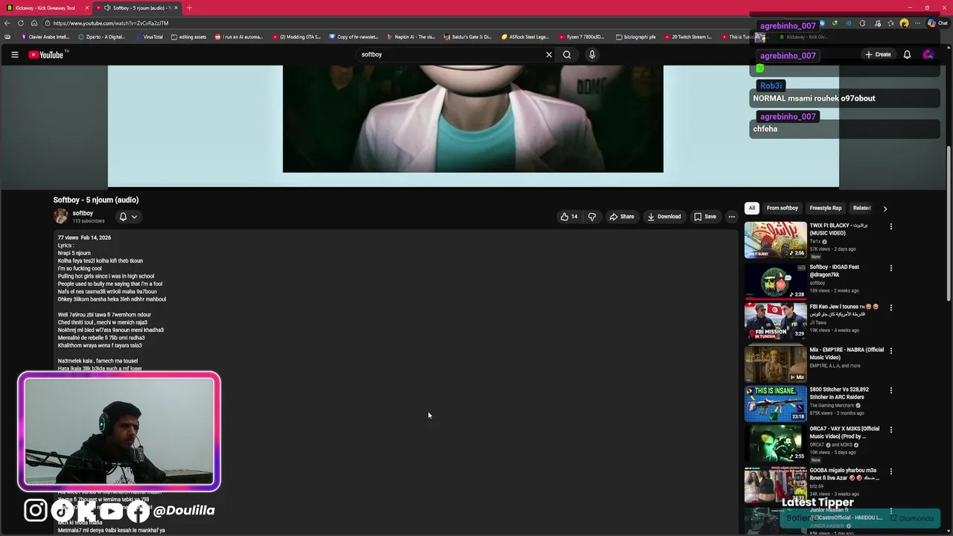The image size is (953, 536).
Task: Open the softboy channel avatar
Action: pos(61,217)
